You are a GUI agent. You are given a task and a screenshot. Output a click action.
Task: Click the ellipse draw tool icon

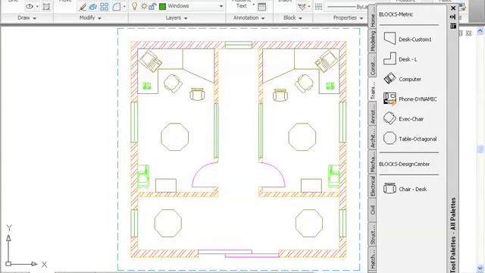point(30,6)
